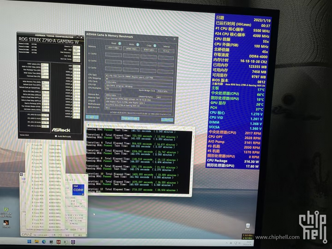332x249 pixels.
Task: Click the Memory Latency 52.4 ns field
Action: (x=166, y=51)
